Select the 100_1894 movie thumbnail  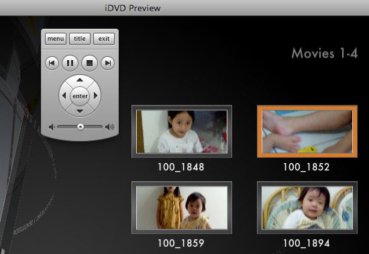(x=307, y=208)
